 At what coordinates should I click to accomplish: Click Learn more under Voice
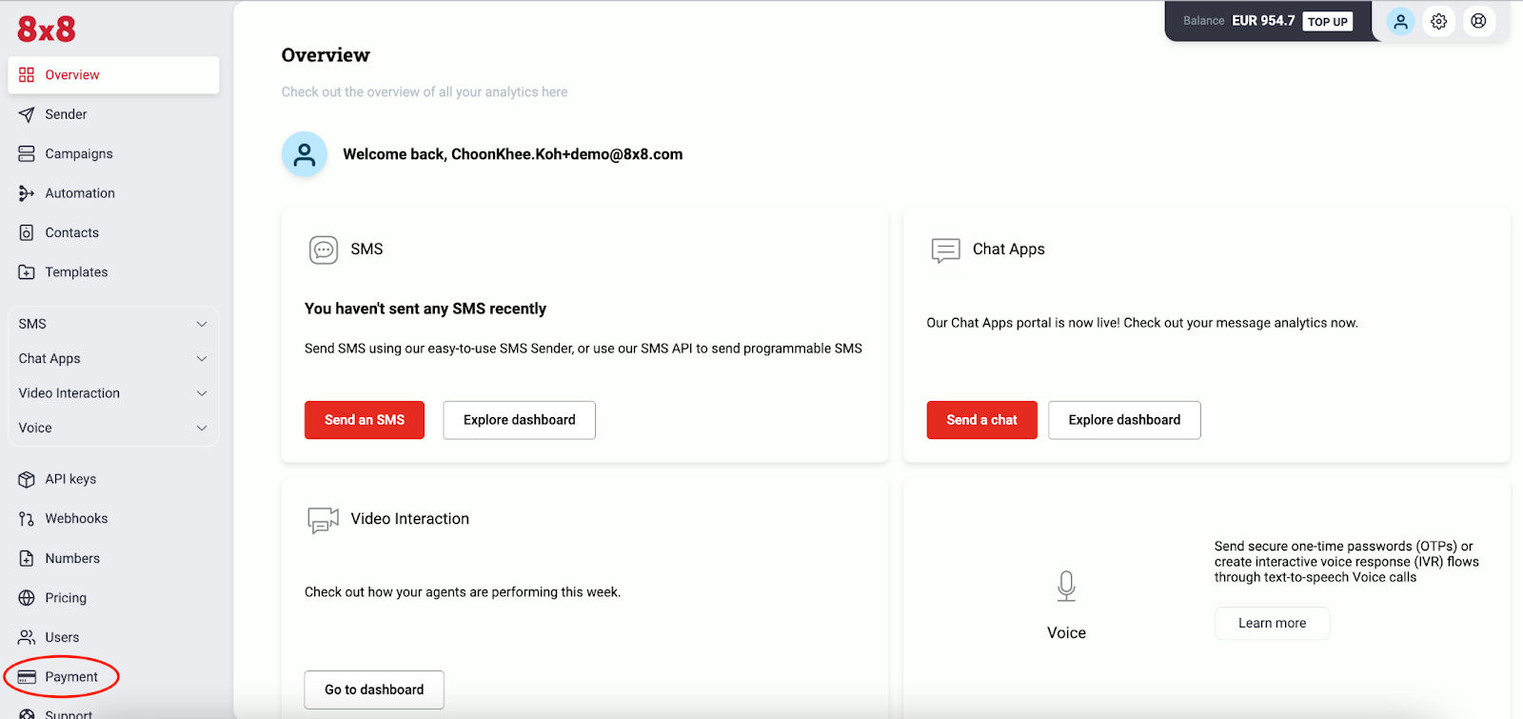click(1272, 623)
